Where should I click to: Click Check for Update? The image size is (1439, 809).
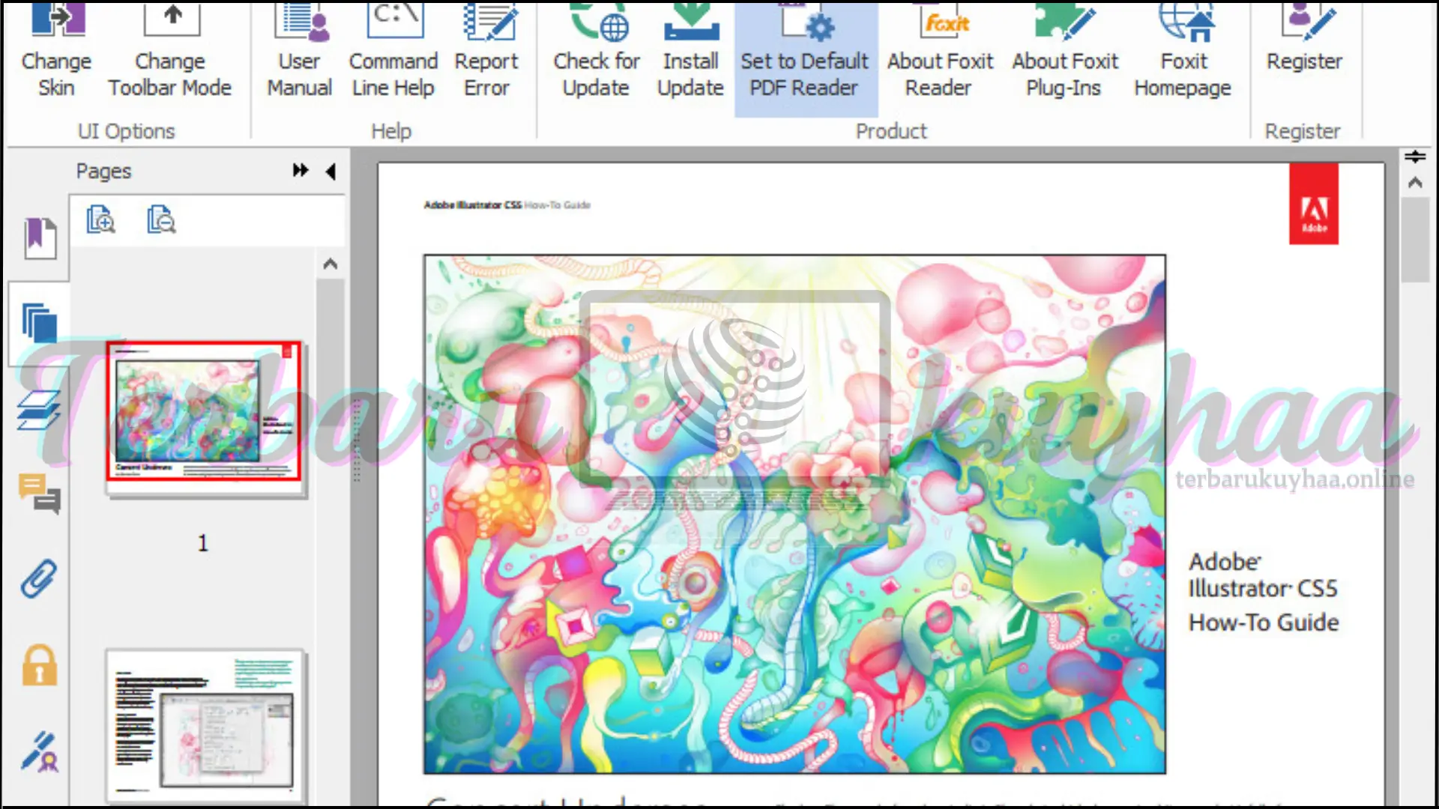[x=597, y=51]
